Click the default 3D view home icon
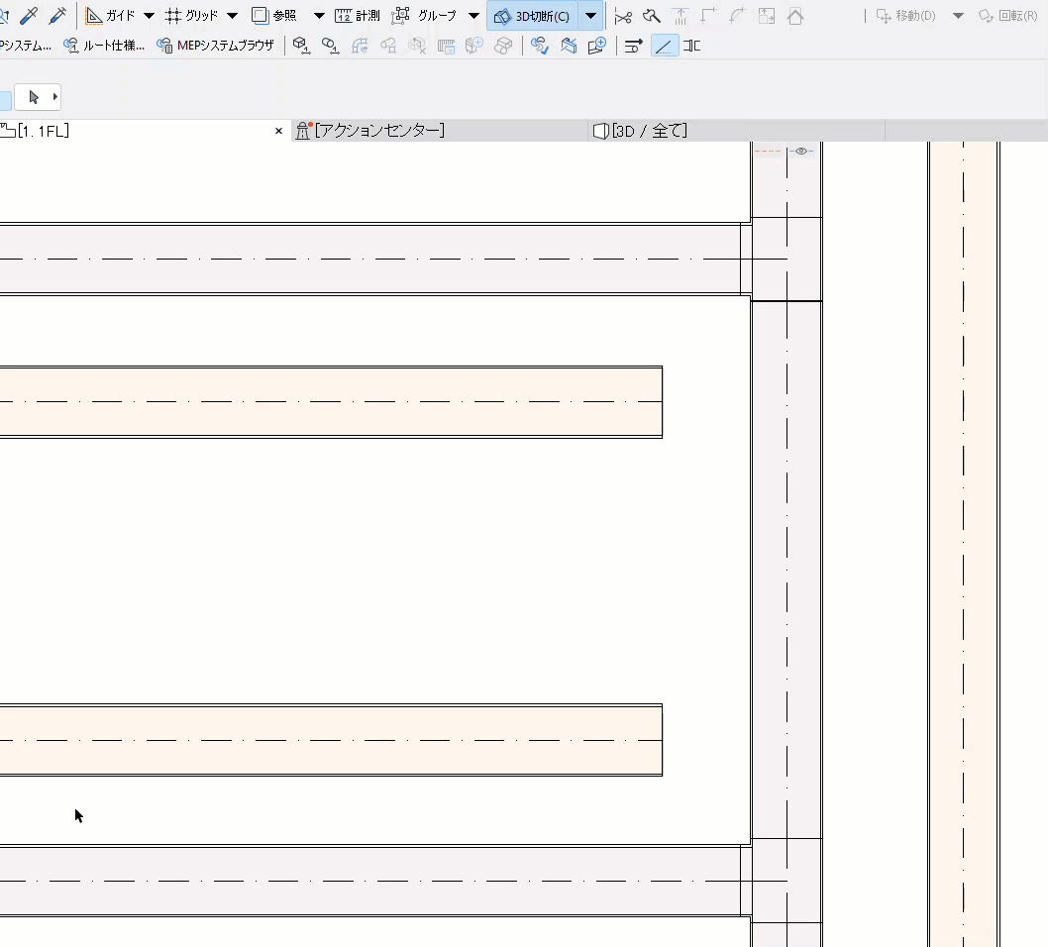This screenshot has height=947, width=1048. (795, 16)
